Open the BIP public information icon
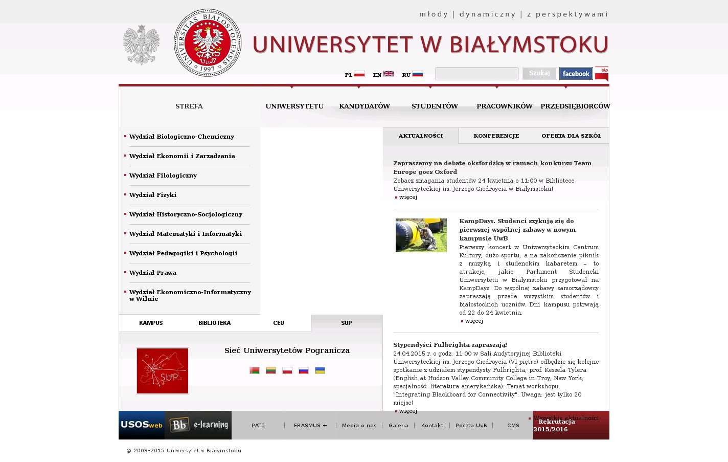 pyautogui.click(x=602, y=74)
